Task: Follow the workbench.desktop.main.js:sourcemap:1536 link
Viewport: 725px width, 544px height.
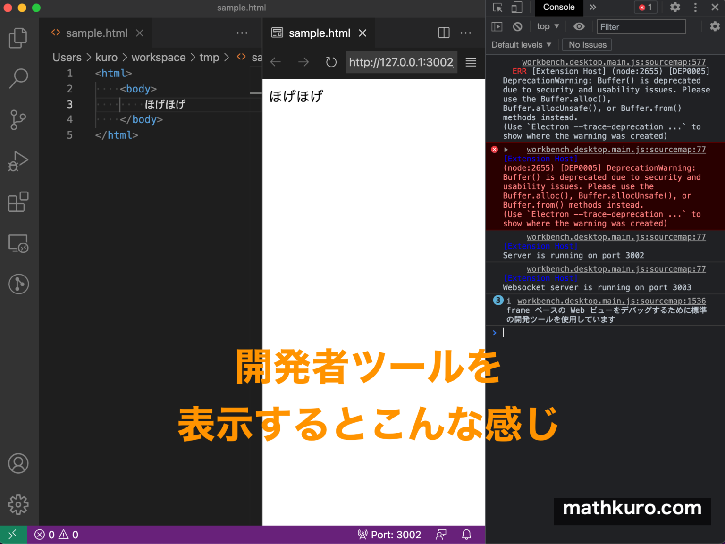Action: [x=611, y=301]
